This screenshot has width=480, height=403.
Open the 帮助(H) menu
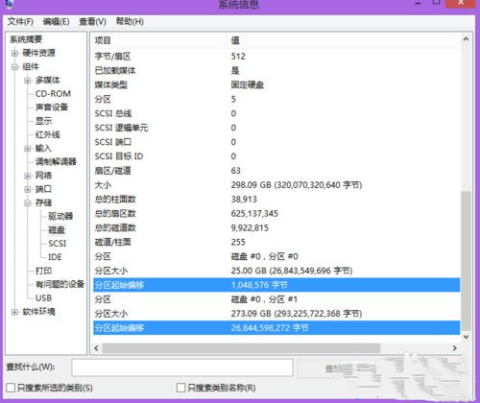[130, 22]
